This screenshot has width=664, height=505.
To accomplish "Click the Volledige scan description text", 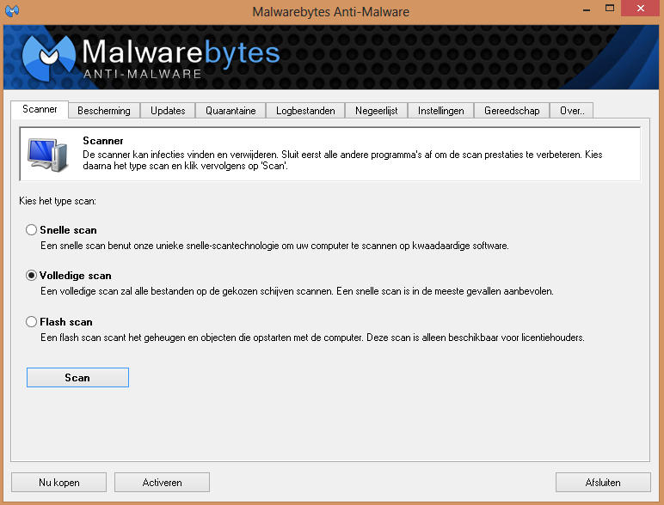I will [297, 291].
